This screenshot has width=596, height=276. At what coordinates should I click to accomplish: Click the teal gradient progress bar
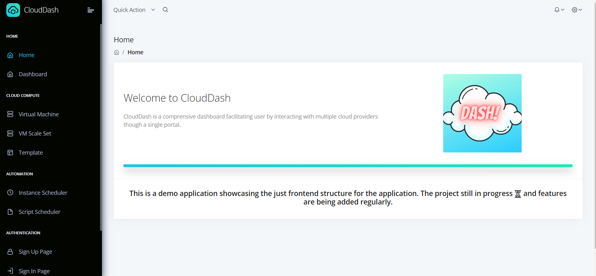[348, 166]
